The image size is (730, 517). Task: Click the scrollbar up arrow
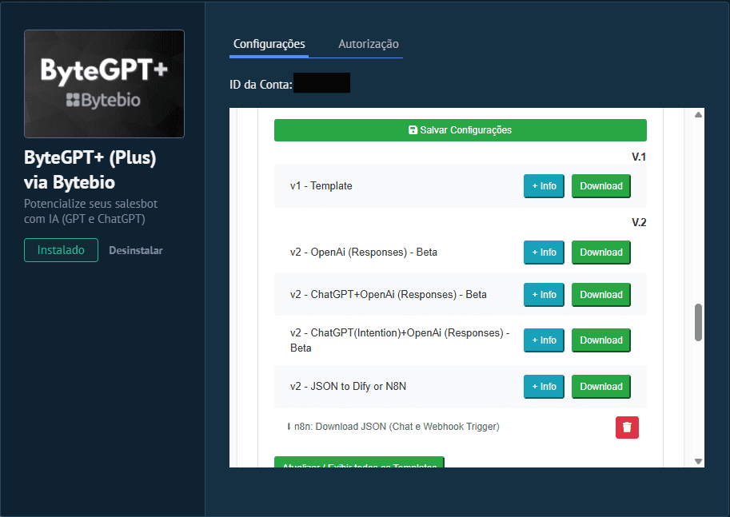[698, 115]
